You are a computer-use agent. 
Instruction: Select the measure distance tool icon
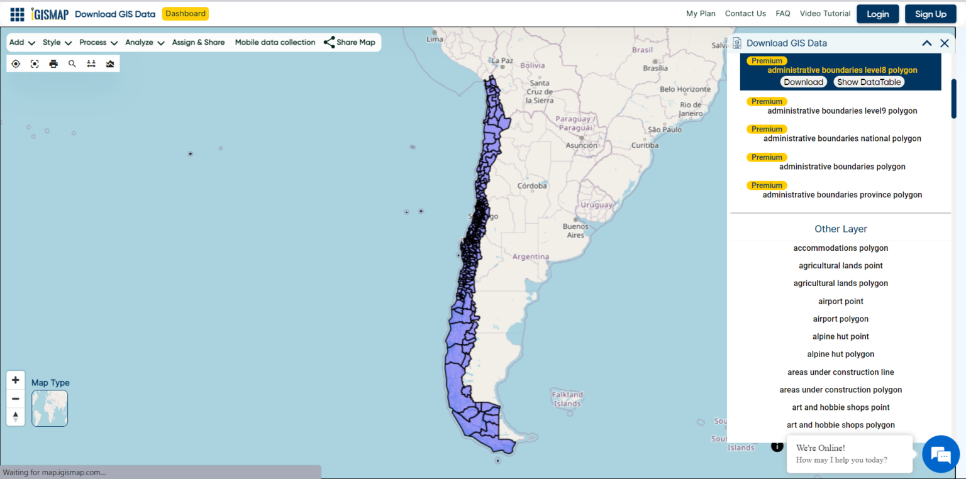tap(91, 63)
